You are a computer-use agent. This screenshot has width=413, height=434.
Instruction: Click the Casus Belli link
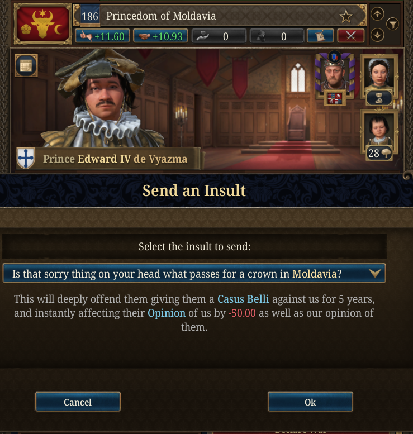click(243, 299)
